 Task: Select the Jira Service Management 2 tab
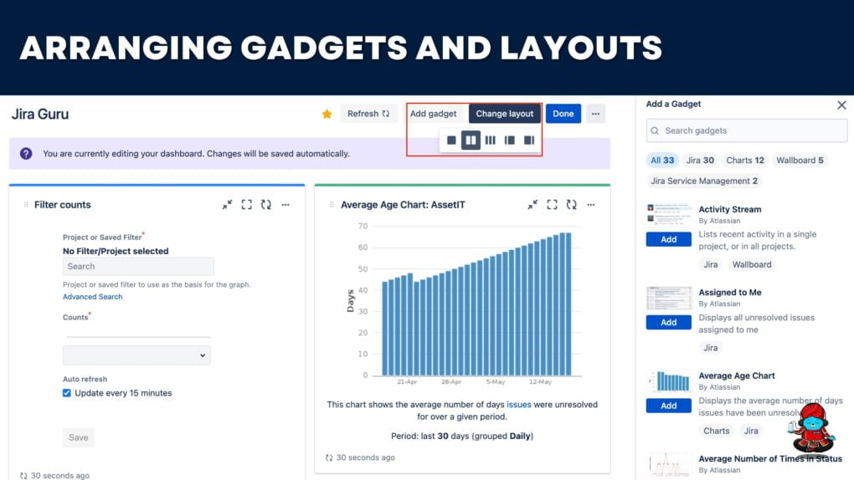point(703,181)
